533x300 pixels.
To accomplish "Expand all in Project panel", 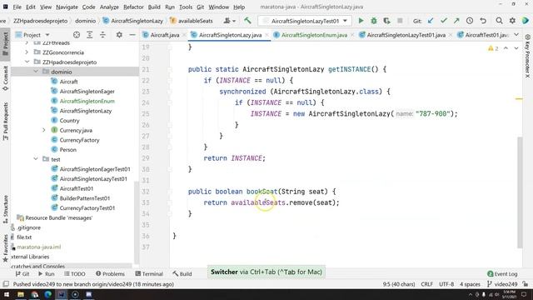I will [89, 35].
